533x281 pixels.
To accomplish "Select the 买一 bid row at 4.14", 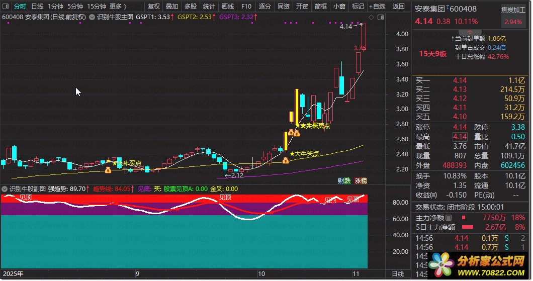I will pyautogui.click(x=471, y=80).
